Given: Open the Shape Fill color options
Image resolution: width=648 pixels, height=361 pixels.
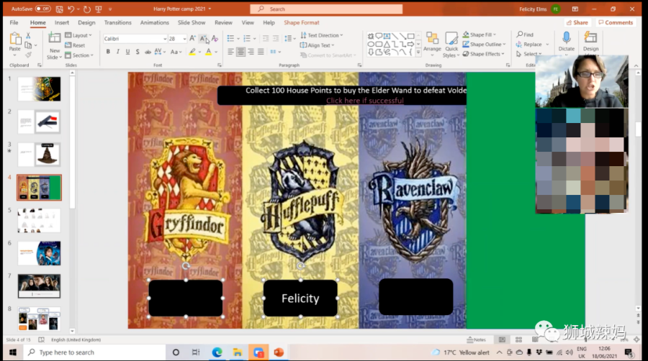Looking at the screenshot, I should [x=480, y=35].
